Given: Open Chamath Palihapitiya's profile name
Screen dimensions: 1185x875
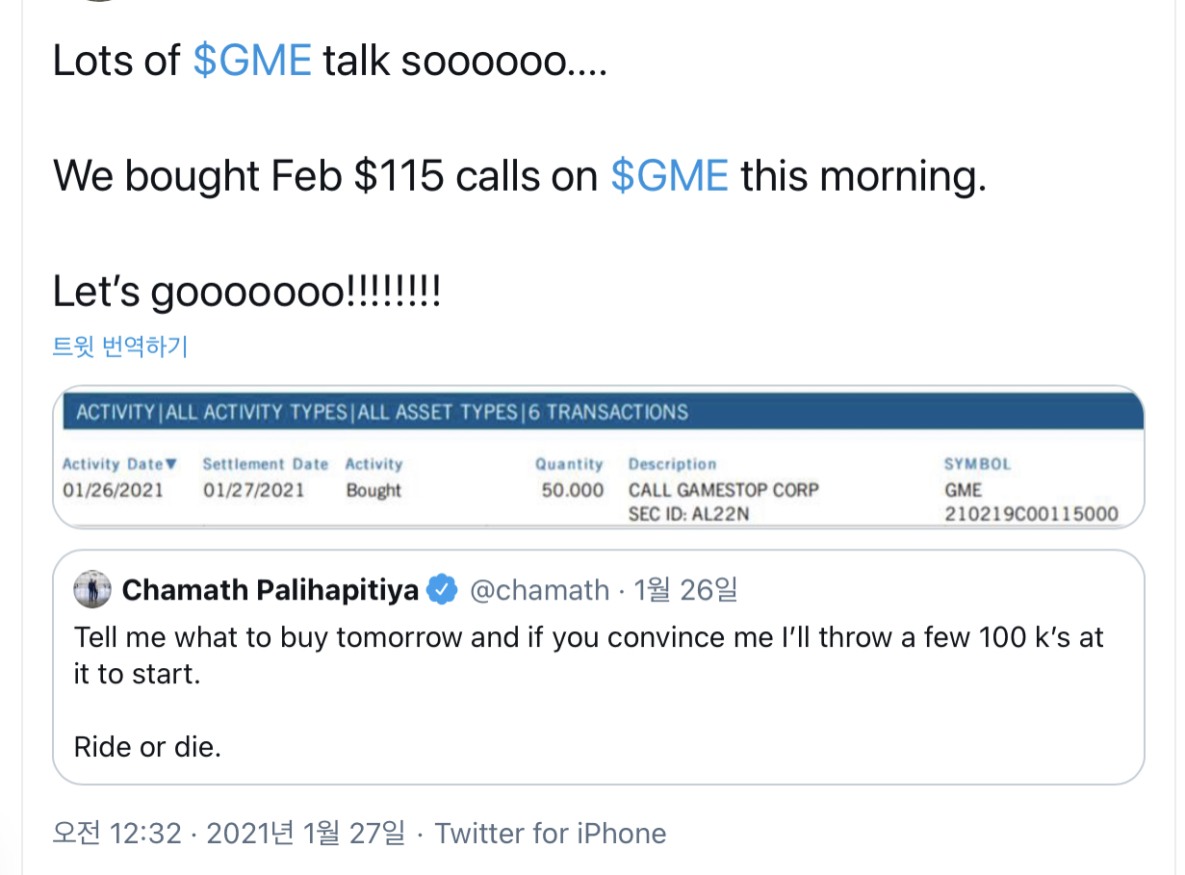Looking at the screenshot, I should 270,590.
